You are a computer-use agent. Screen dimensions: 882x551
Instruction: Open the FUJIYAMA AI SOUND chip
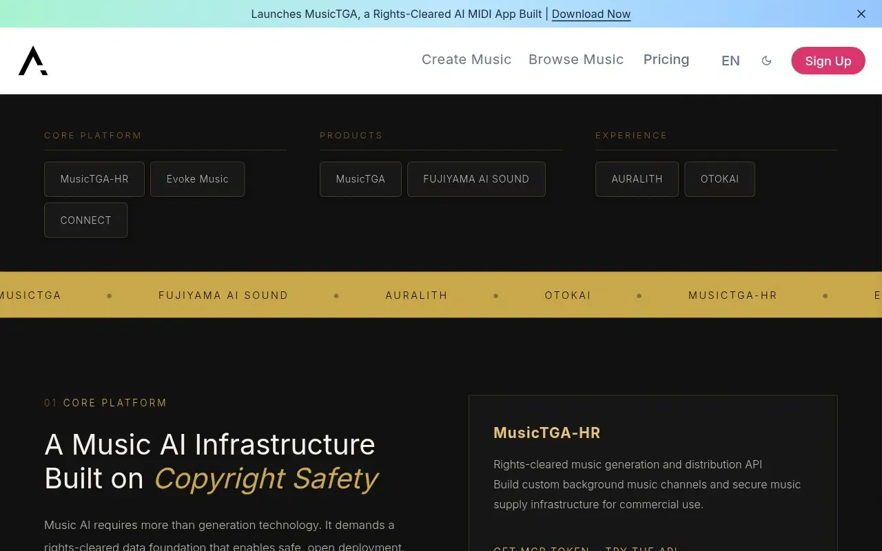coord(476,179)
